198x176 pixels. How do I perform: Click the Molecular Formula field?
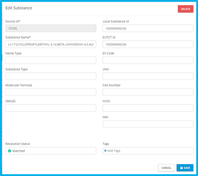[51, 92]
